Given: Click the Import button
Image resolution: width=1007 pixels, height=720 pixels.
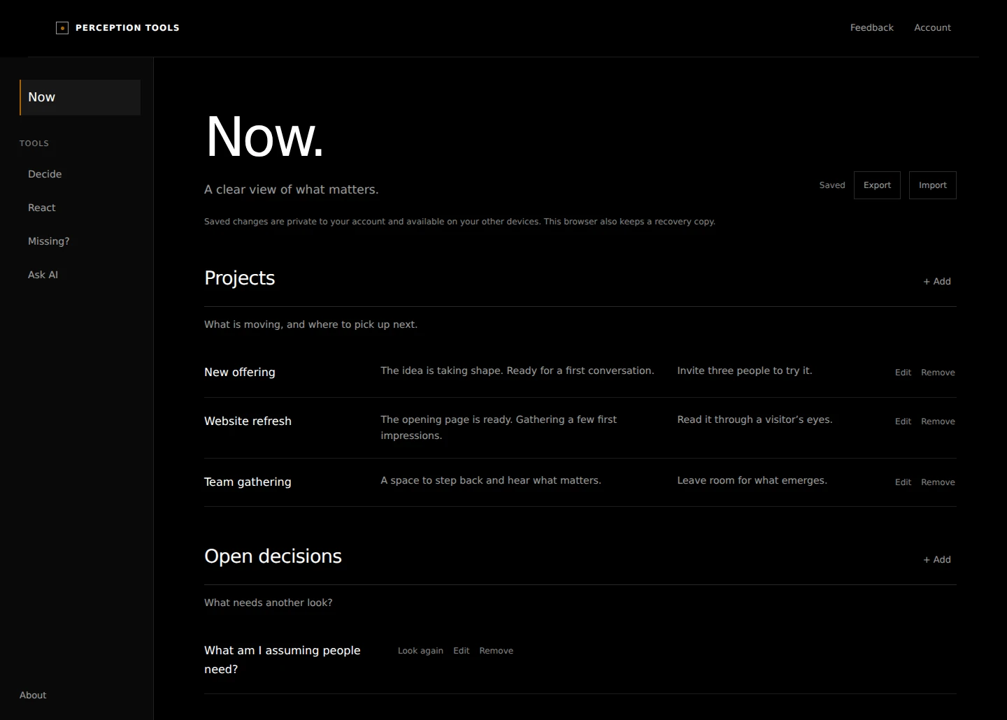Looking at the screenshot, I should [933, 185].
